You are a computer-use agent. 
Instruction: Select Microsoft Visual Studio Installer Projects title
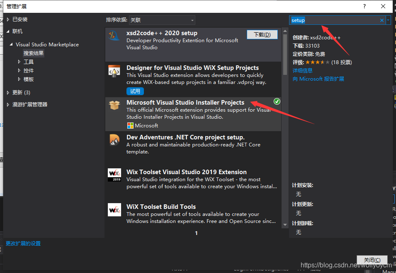point(185,103)
